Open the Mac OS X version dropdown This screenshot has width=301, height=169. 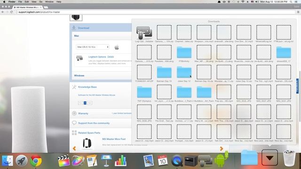[93, 47]
